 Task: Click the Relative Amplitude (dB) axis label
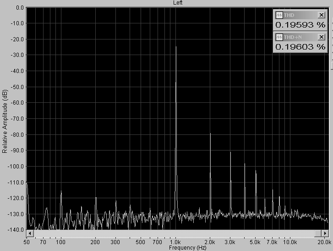pyautogui.click(x=5, y=121)
